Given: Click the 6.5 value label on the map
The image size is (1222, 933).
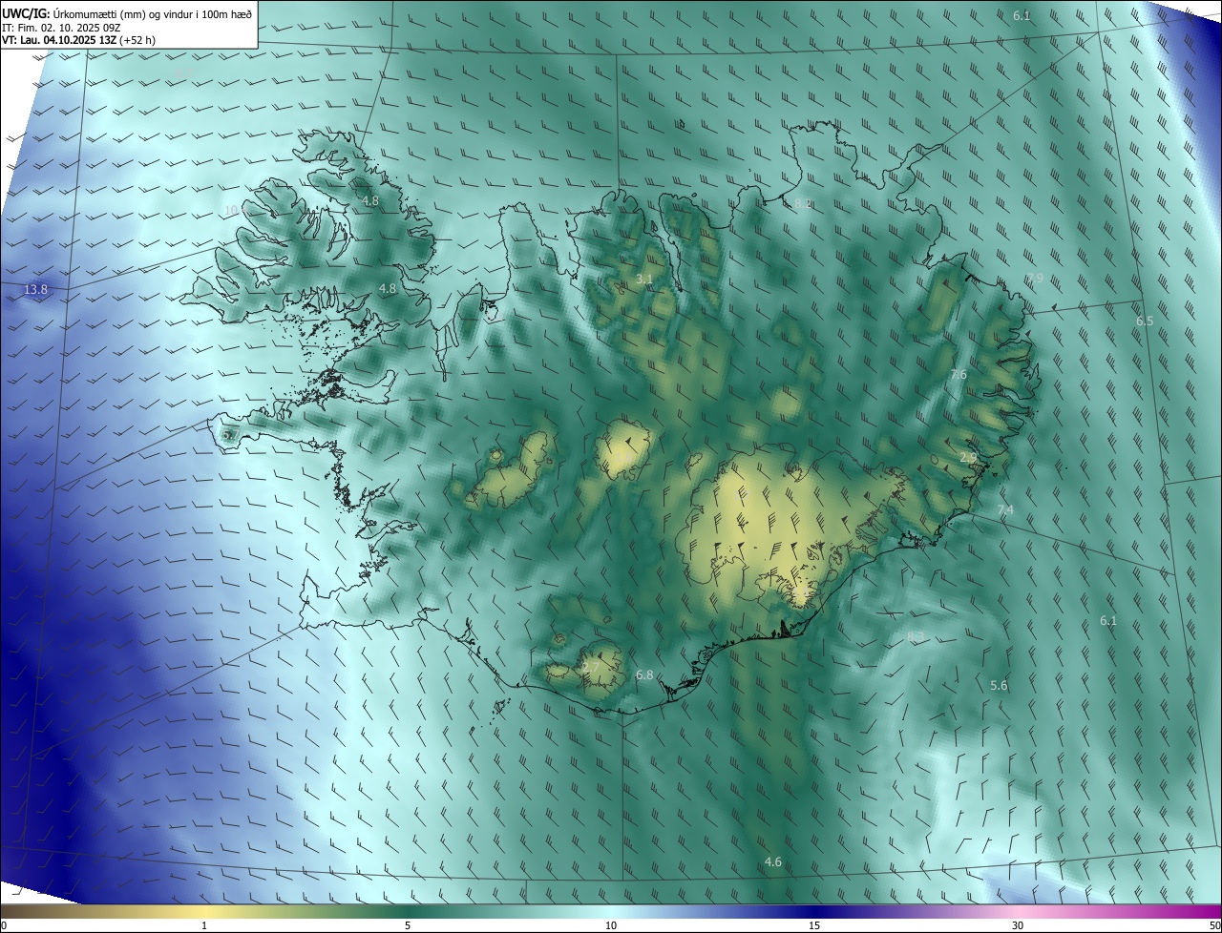Looking at the screenshot, I should tap(1145, 321).
